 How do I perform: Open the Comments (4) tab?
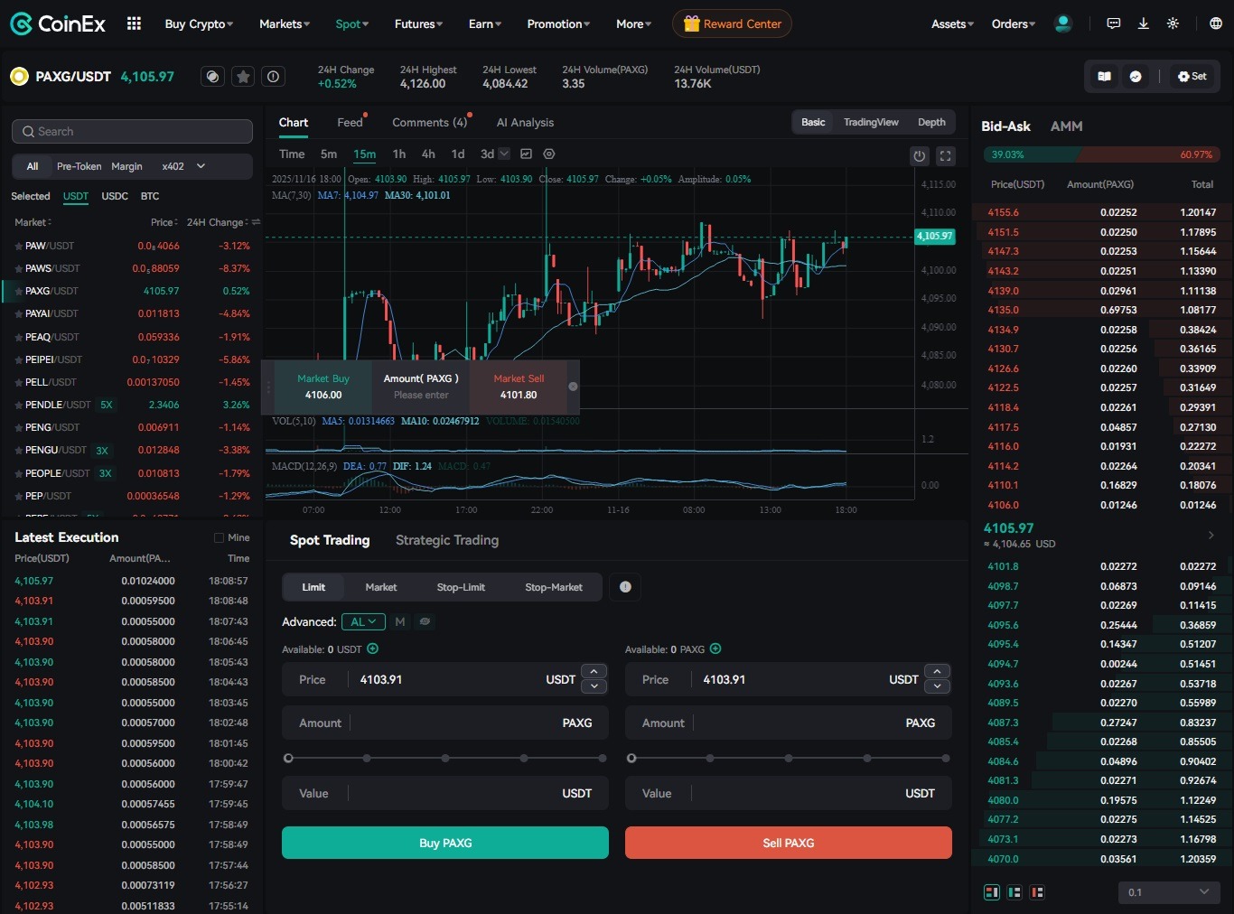click(x=430, y=122)
